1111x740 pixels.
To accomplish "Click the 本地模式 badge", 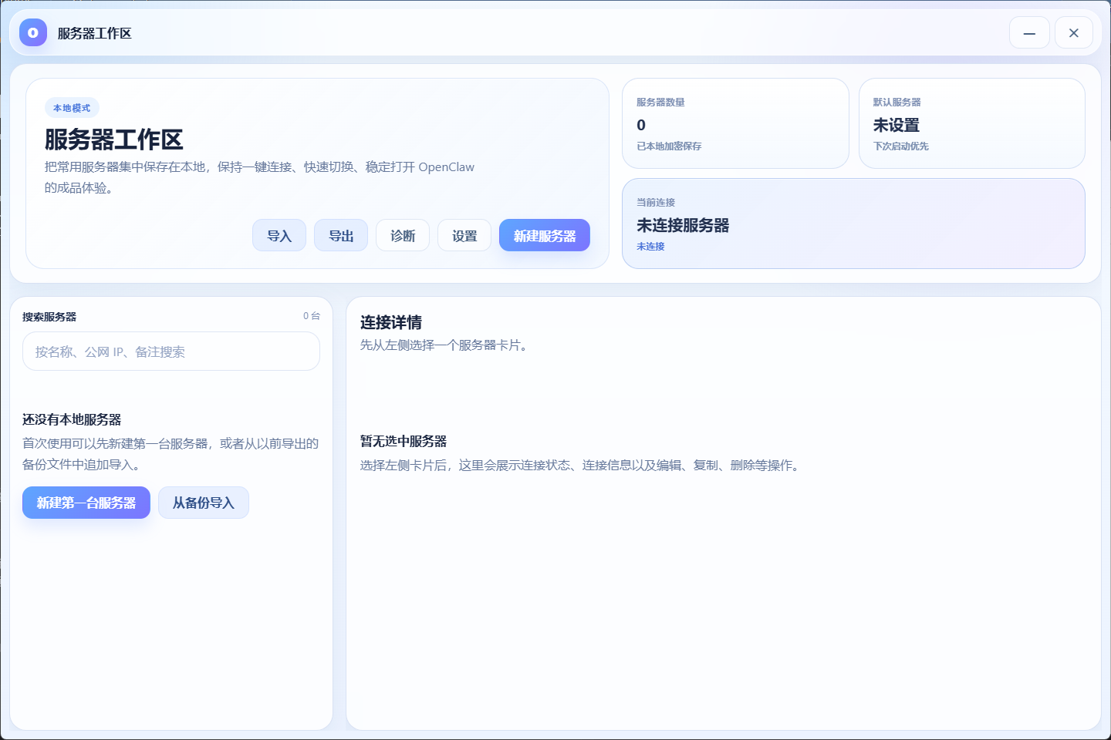I will (x=71, y=107).
